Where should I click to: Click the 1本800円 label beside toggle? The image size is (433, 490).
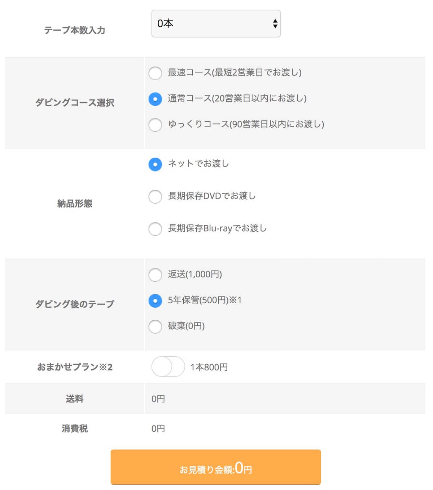pos(209,367)
